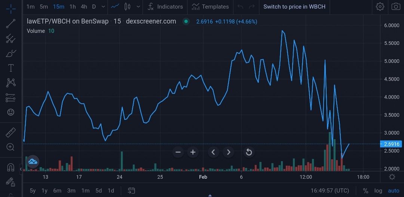Toggle auto scale on price axis
Screen dimensions: 404x197
(x=394, y=191)
